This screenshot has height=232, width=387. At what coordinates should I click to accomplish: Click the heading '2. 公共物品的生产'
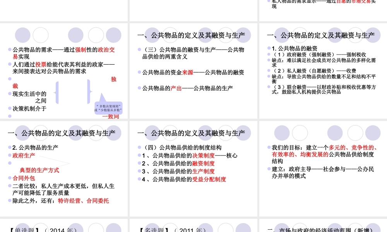point(35,148)
